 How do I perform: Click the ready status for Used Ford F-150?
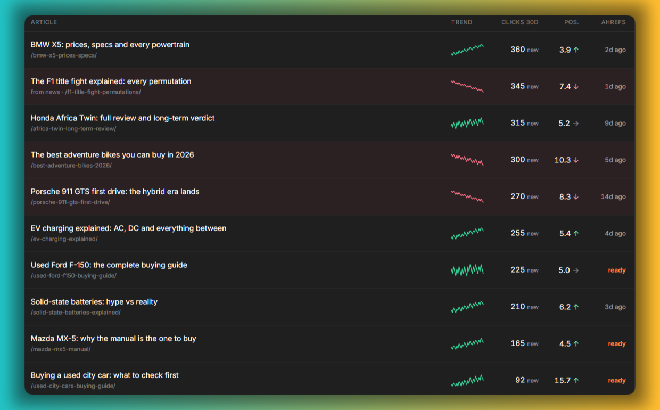point(617,270)
